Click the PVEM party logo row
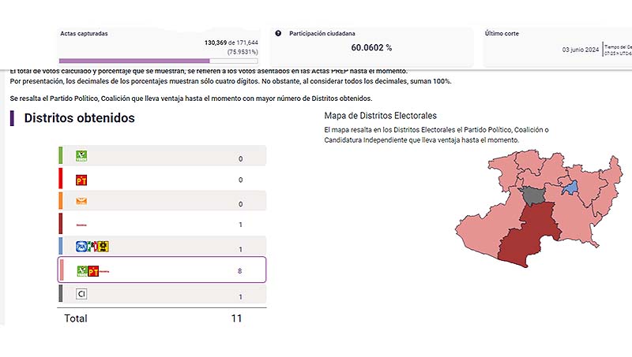This screenshot has height=357, width=632. (162, 157)
